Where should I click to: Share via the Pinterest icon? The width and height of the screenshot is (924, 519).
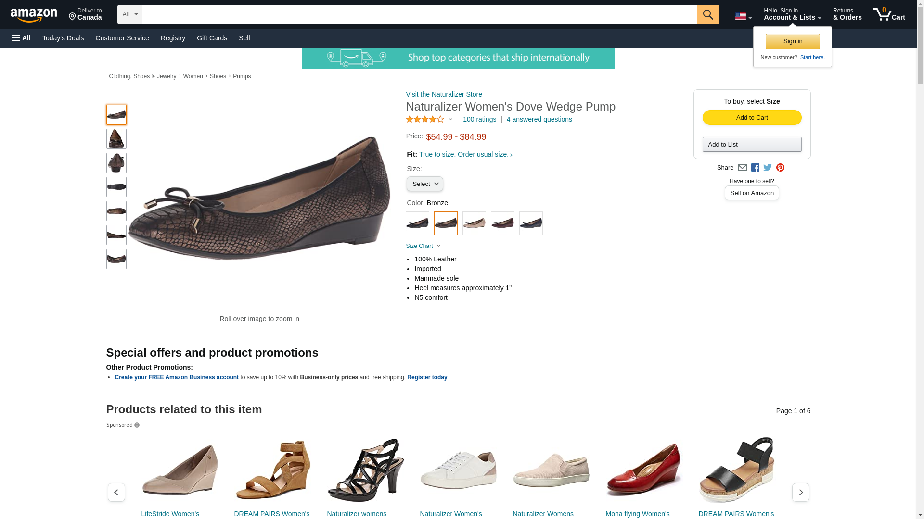[780, 168]
